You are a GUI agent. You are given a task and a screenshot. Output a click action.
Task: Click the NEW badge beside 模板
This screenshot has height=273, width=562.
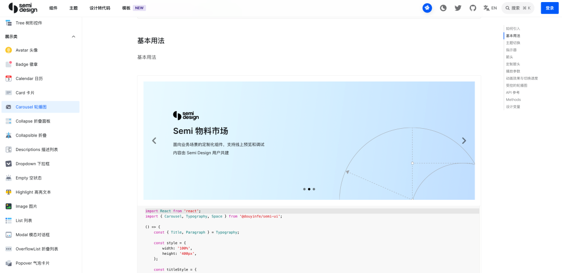[x=139, y=8]
